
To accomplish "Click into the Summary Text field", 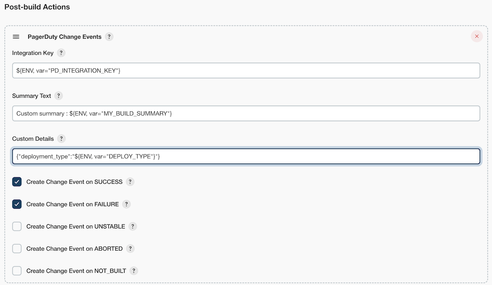I will click(x=246, y=113).
